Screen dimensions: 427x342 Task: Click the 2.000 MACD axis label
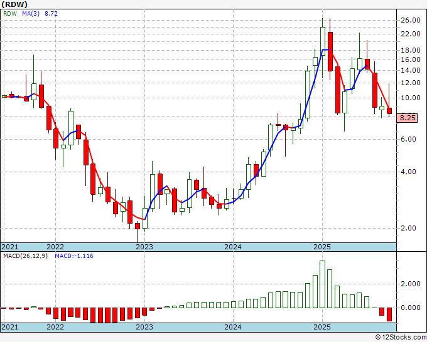[x=410, y=284]
